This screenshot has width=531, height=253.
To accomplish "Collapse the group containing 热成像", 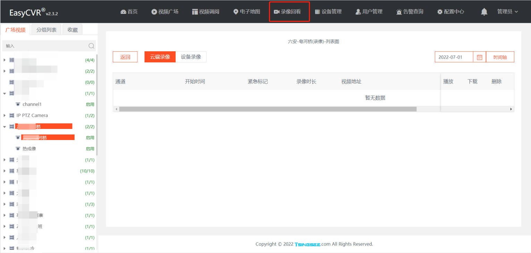I will tap(5, 127).
